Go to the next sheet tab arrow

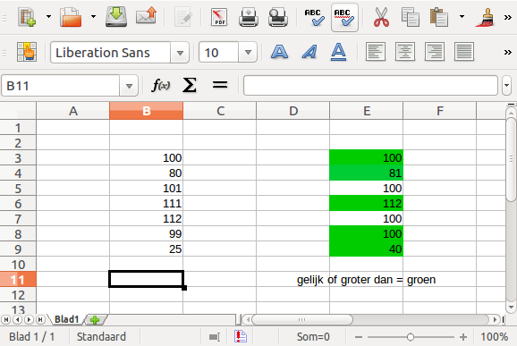tap(29, 319)
